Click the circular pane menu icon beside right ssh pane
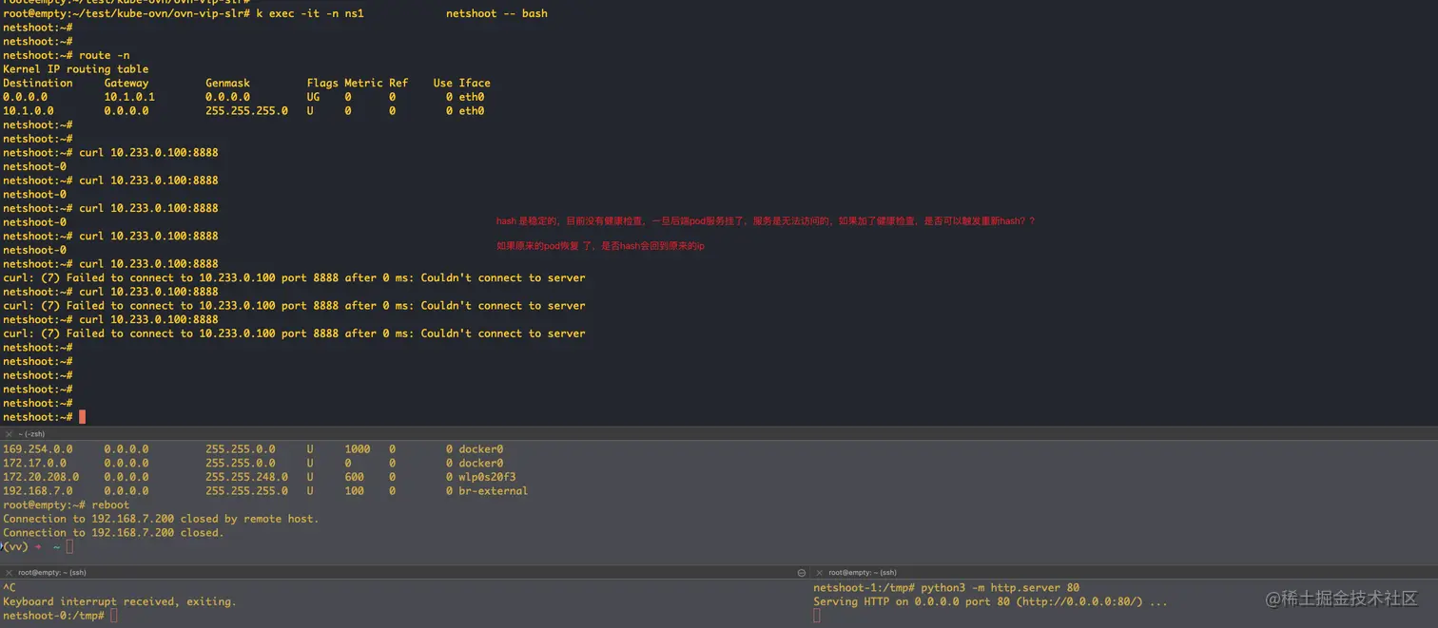Viewport: 1438px width, 628px height. pos(802,573)
